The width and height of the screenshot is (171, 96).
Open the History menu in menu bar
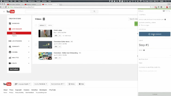[24, 1]
